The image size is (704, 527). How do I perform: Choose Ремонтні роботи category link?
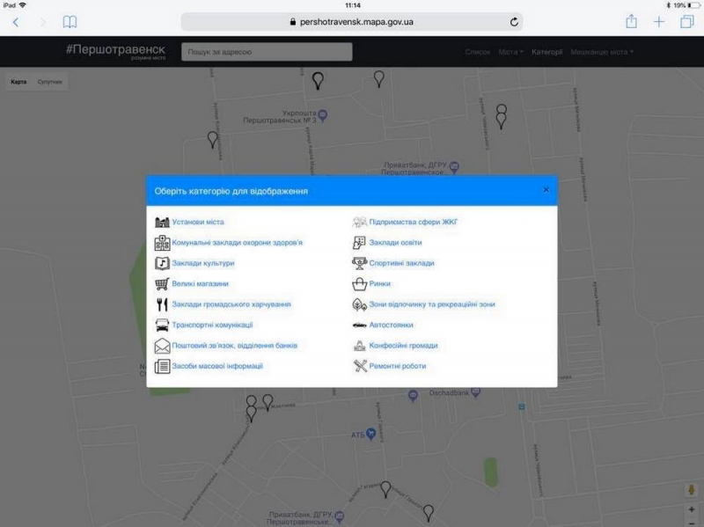398,366
